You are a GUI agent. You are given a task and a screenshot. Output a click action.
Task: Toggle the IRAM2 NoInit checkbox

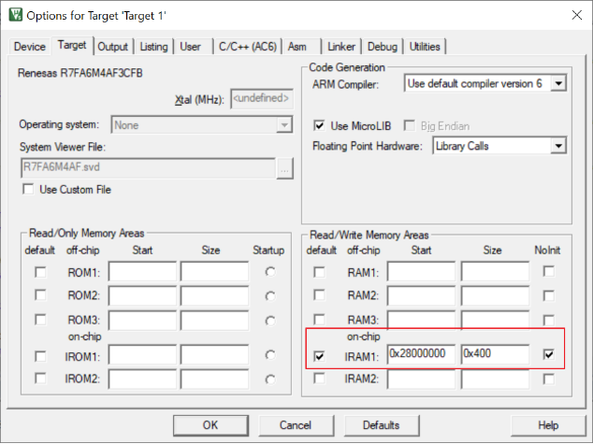tap(549, 379)
